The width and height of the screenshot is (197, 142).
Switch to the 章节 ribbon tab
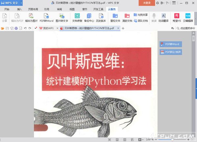(85, 9)
